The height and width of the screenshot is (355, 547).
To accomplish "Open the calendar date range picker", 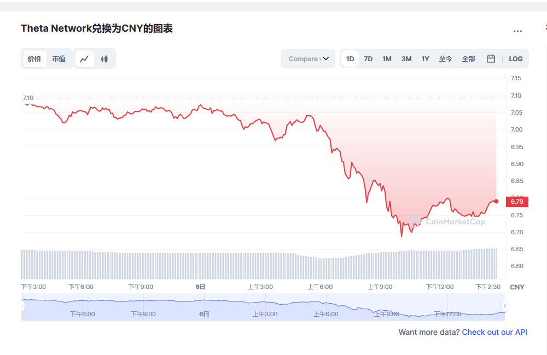I will (491, 58).
